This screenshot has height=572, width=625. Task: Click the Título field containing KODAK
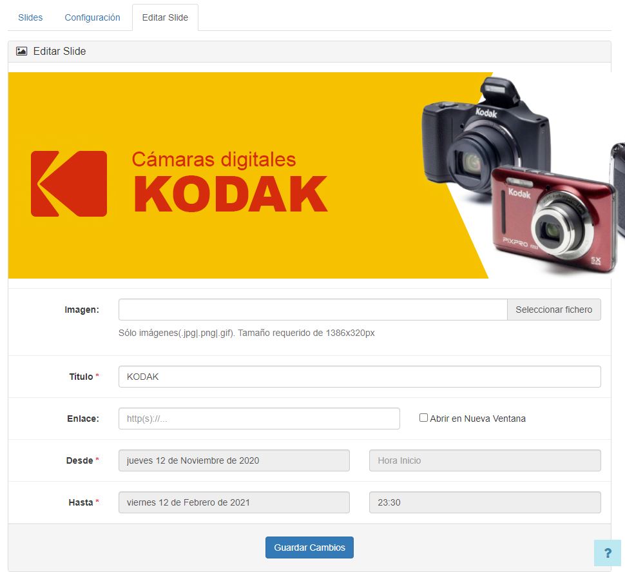click(x=359, y=376)
